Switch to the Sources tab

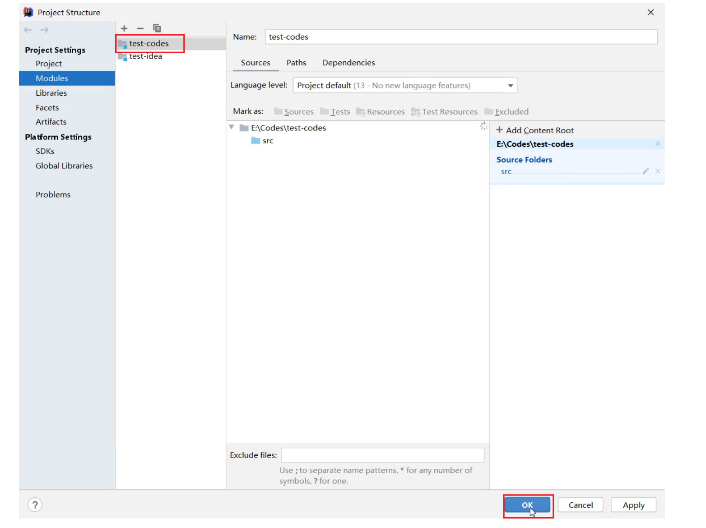[x=255, y=63]
